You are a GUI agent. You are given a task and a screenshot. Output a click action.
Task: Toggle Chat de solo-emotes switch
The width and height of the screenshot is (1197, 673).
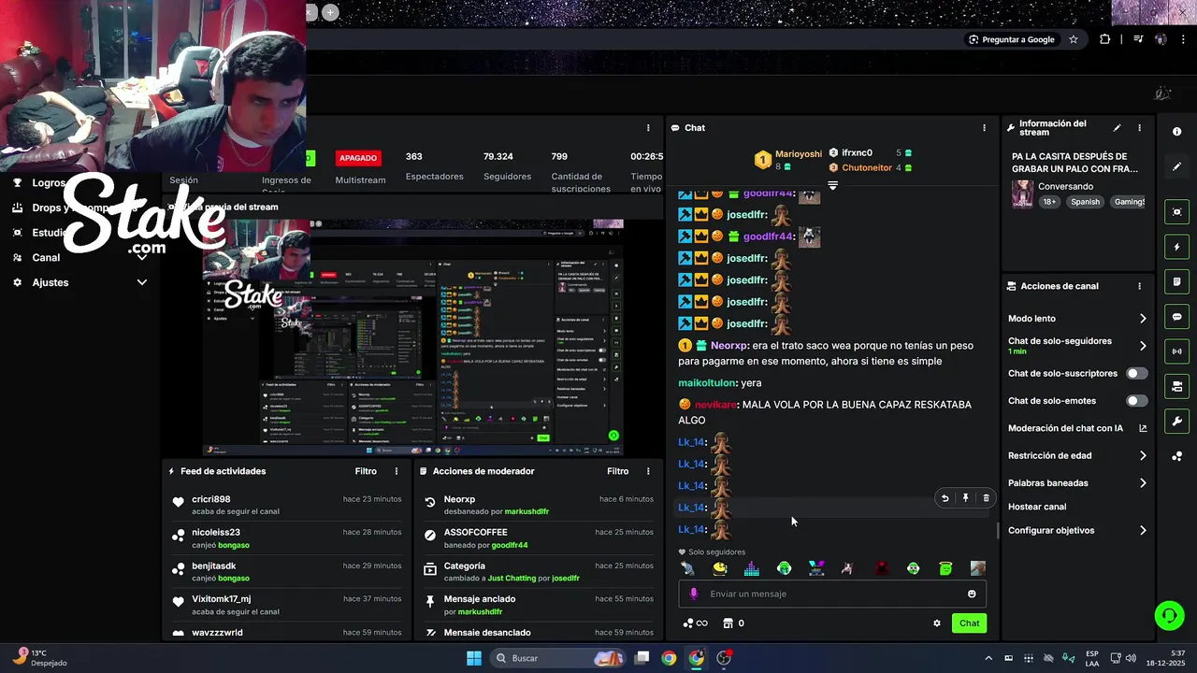tap(1136, 401)
